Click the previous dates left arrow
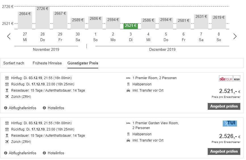246x160 pixels. pyautogui.click(x=9, y=36)
